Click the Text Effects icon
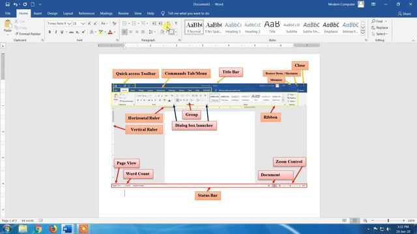This screenshot has height=234, width=417. point(91,32)
